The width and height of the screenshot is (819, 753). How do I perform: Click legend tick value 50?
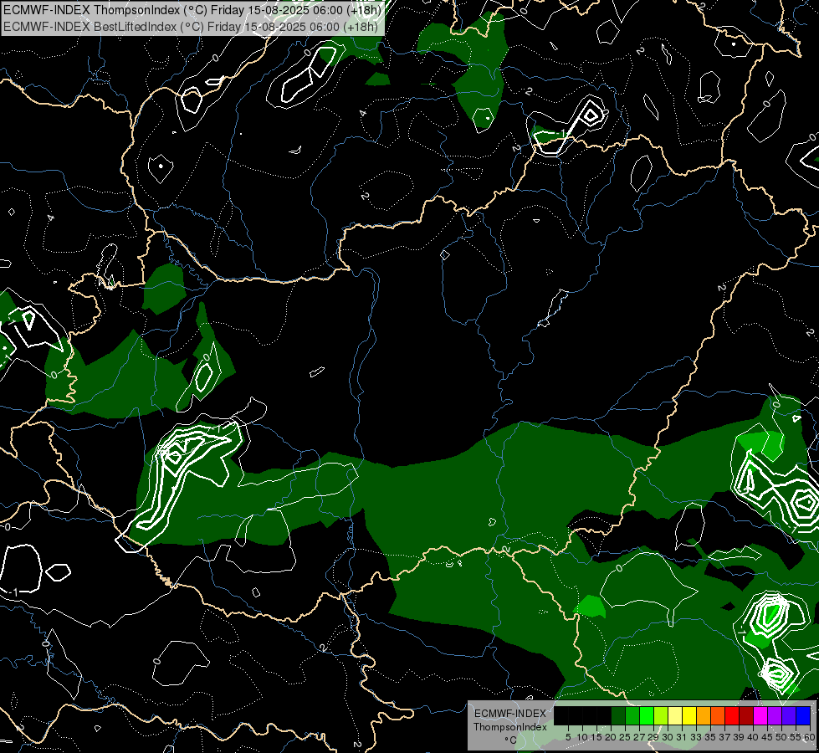tap(781, 737)
